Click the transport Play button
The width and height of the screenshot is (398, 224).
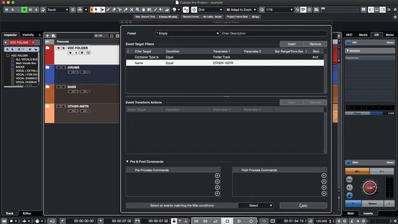(239, 221)
